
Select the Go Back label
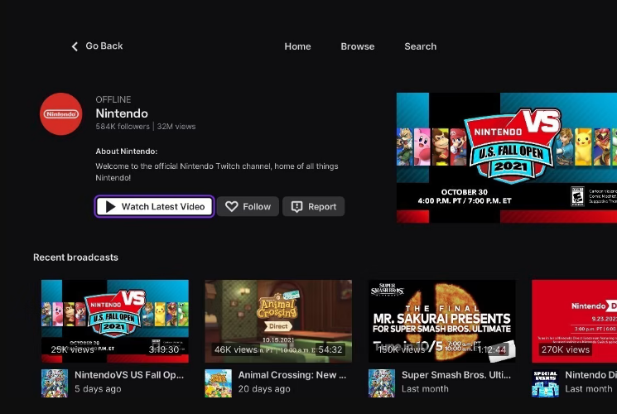point(104,46)
